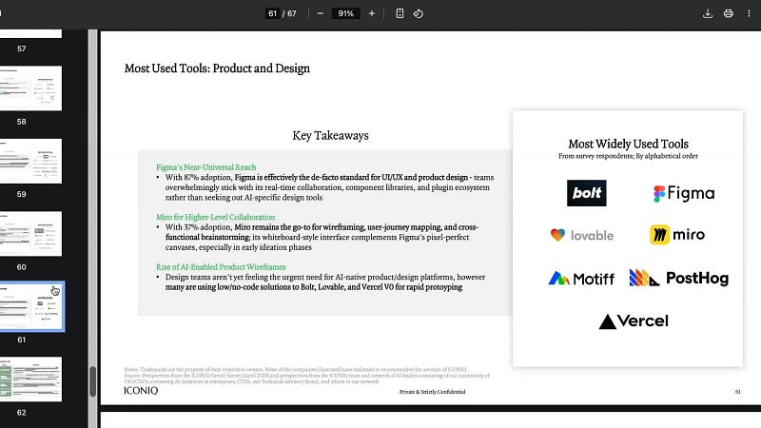Rotate the document counterclockwise

tap(419, 13)
